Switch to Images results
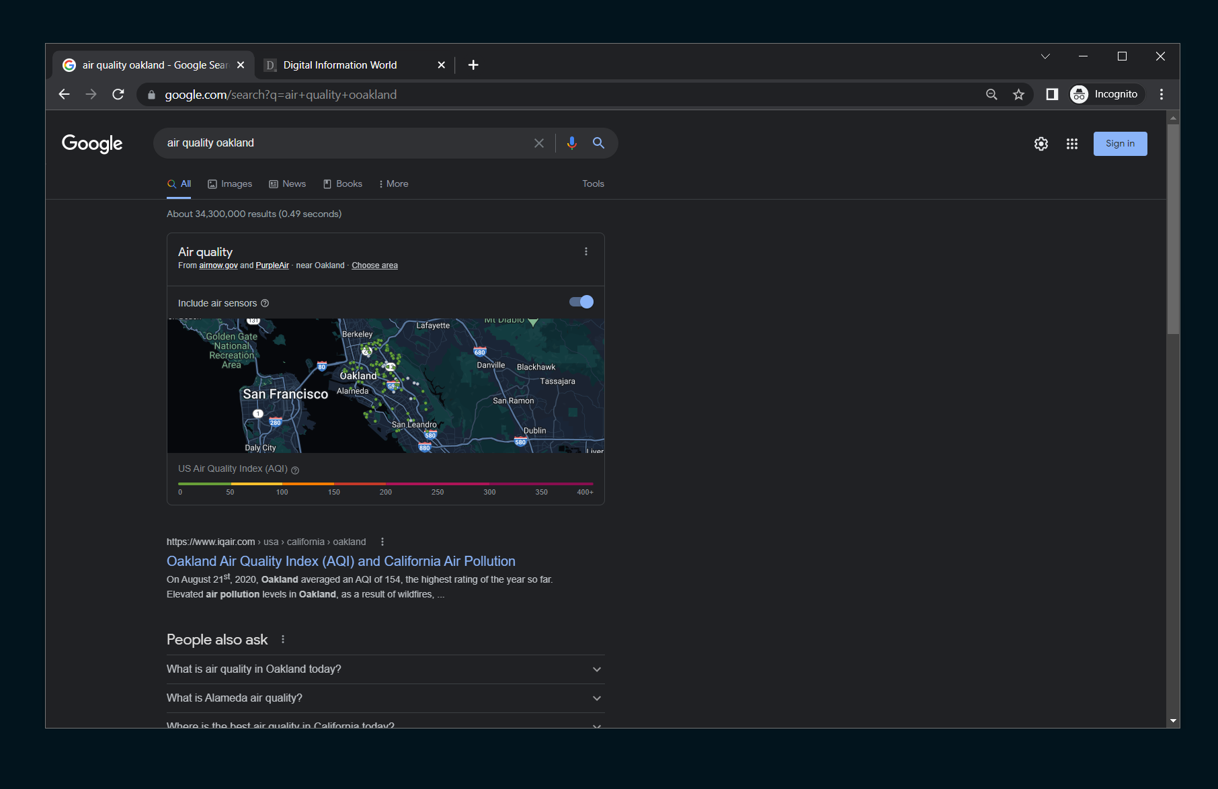The width and height of the screenshot is (1218, 789). [x=230, y=184]
